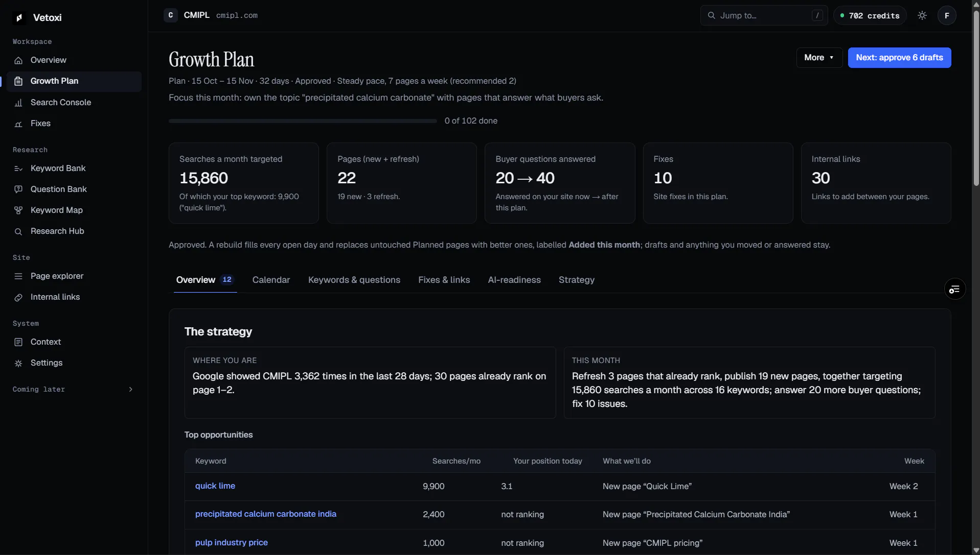Click the vertical page scrollbar
980x555 pixels.
(x=976, y=97)
